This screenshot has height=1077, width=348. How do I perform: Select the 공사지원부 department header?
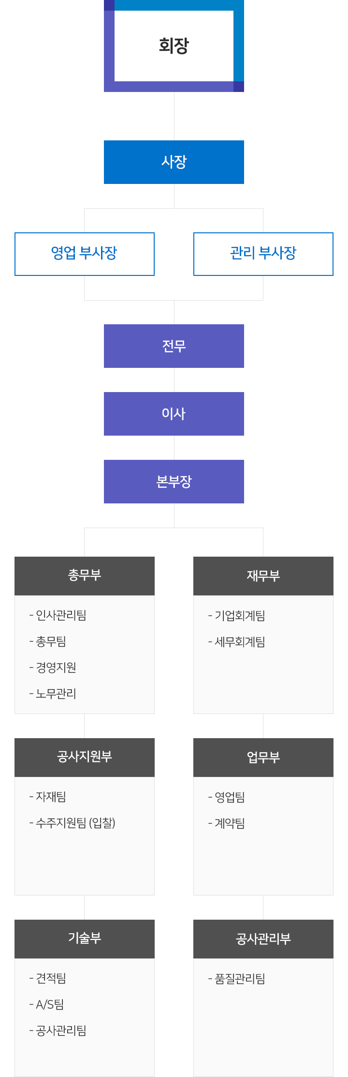coord(85,757)
